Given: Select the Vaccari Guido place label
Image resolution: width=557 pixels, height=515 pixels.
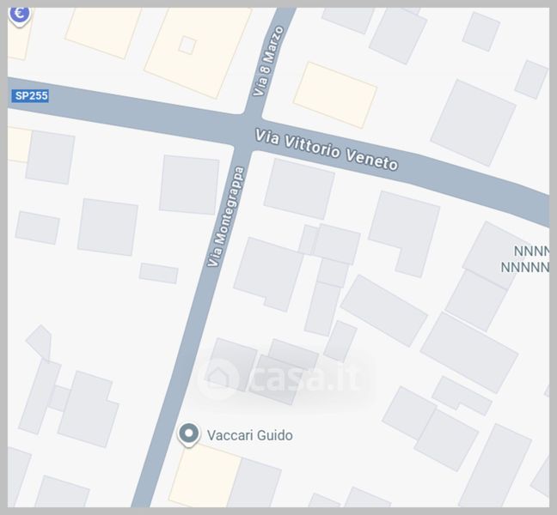Looking at the screenshot, I should coord(250,435).
